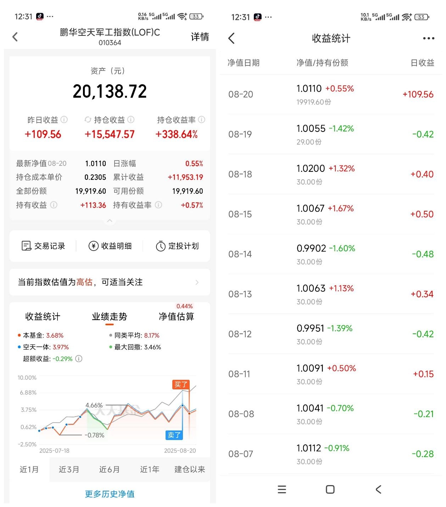Select the 08-12 earnings row
Image resolution: width=446 pixels, height=507 pixels.
tap(331, 334)
